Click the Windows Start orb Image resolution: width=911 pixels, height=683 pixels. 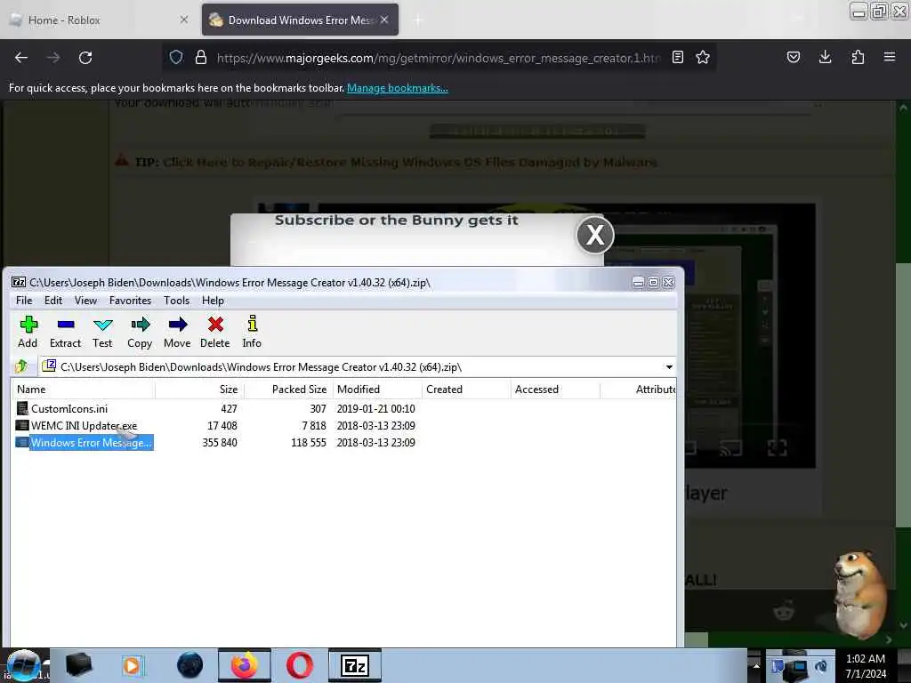pyautogui.click(x=23, y=665)
